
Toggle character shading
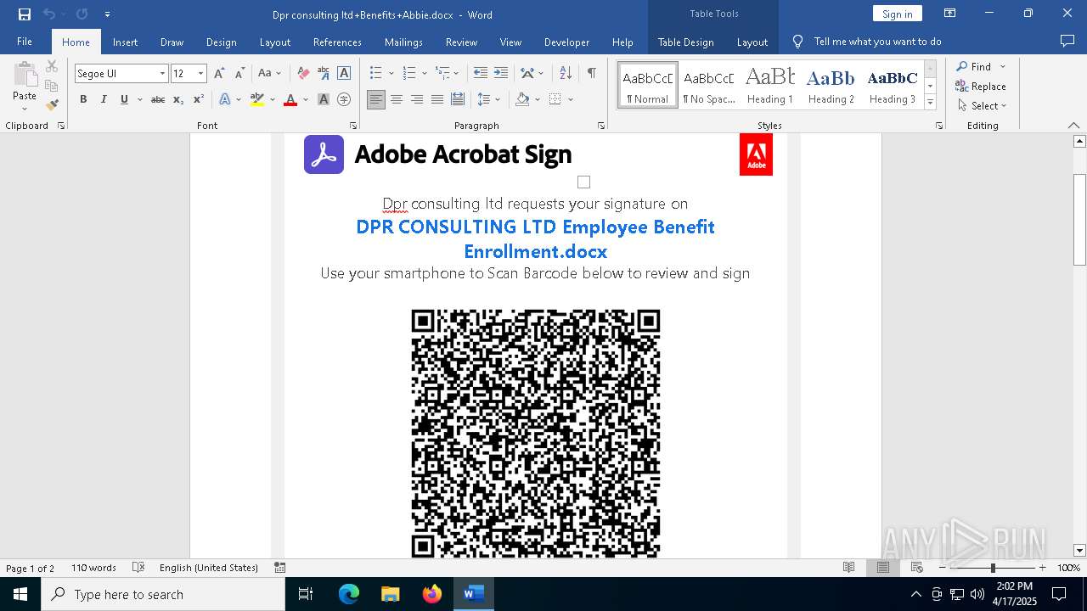click(x=324, y=99)
